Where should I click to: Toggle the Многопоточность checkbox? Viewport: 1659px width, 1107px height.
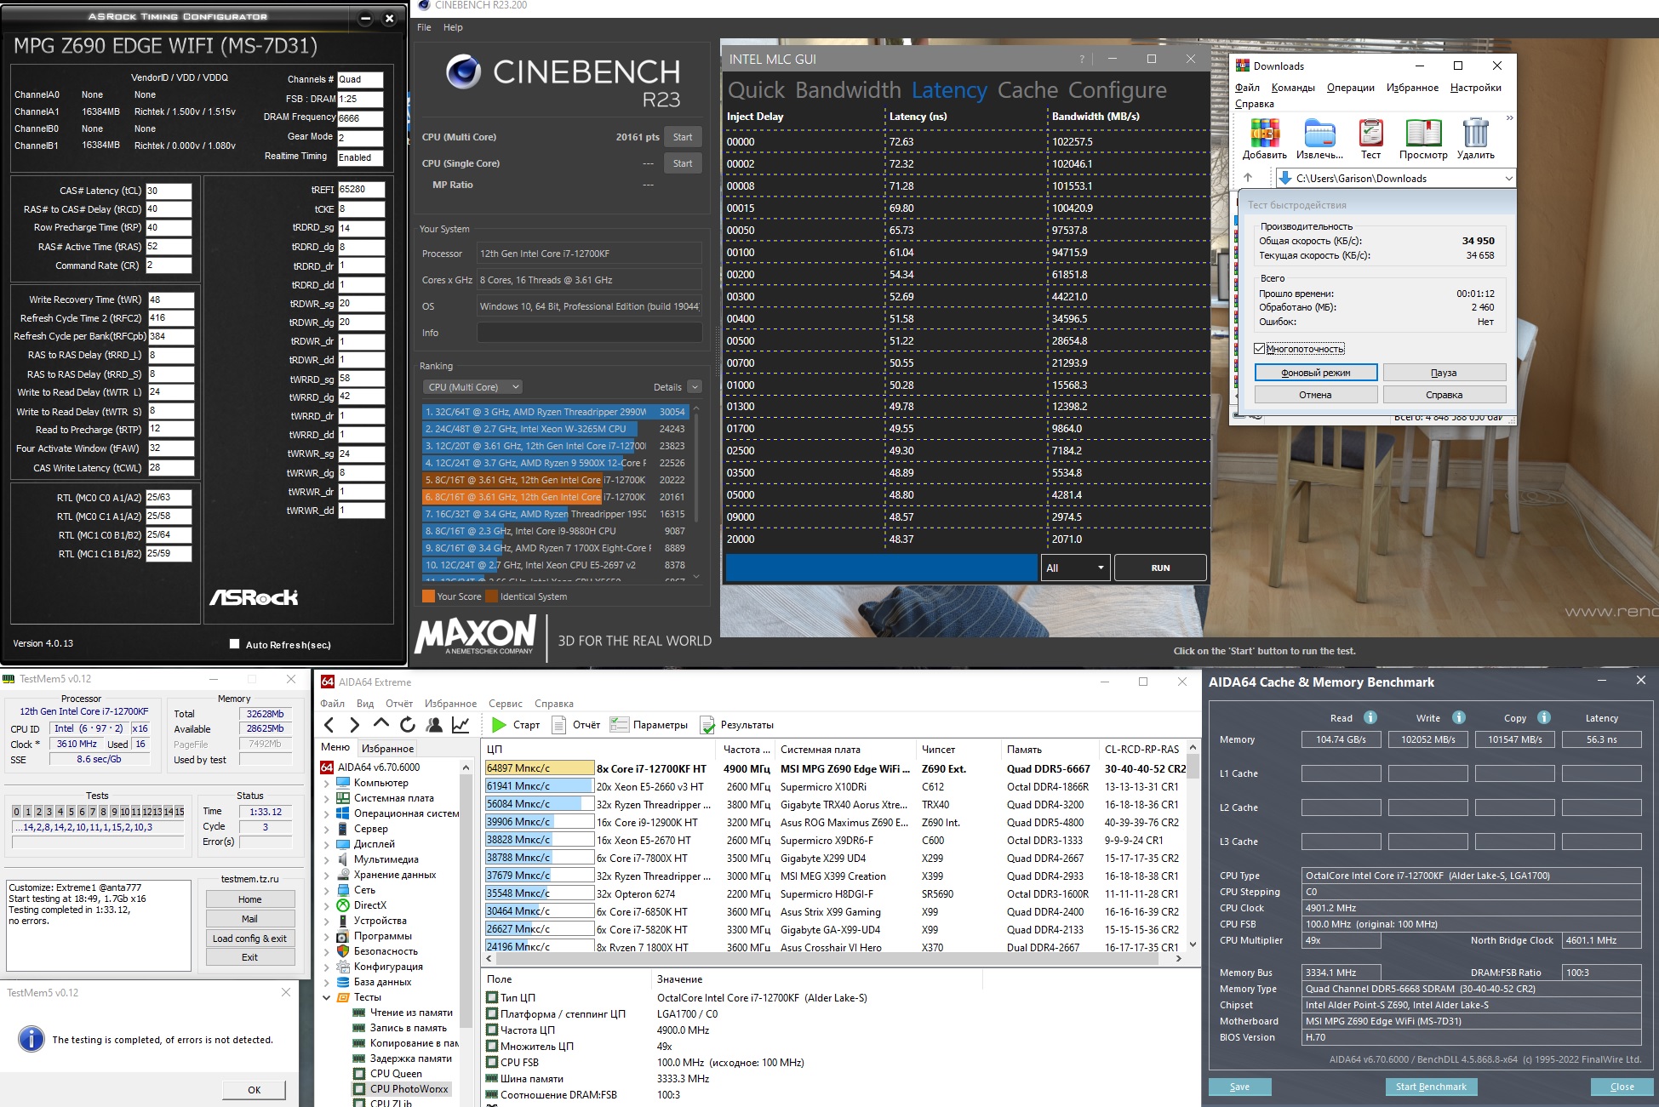(1260, 349)
